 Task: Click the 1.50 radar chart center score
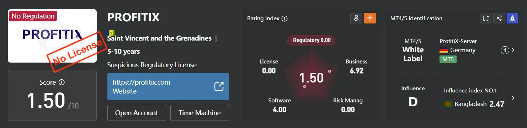pyautogui.click(x=311, y=78)
